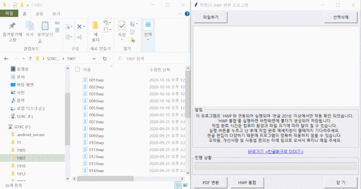Sort by Date modified (수정한 날짜) header
Image resolution: width=361 pixels, height=189 pixels.
[160, 69]
